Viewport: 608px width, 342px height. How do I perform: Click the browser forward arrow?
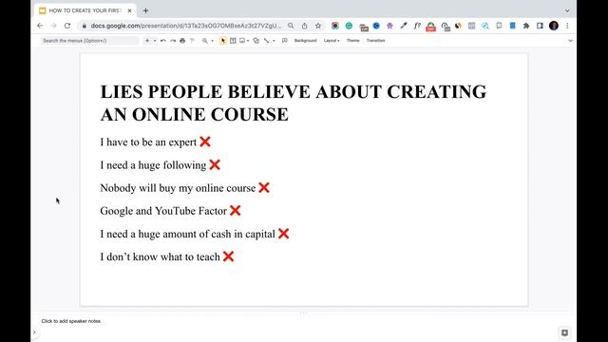coord(53,26)
